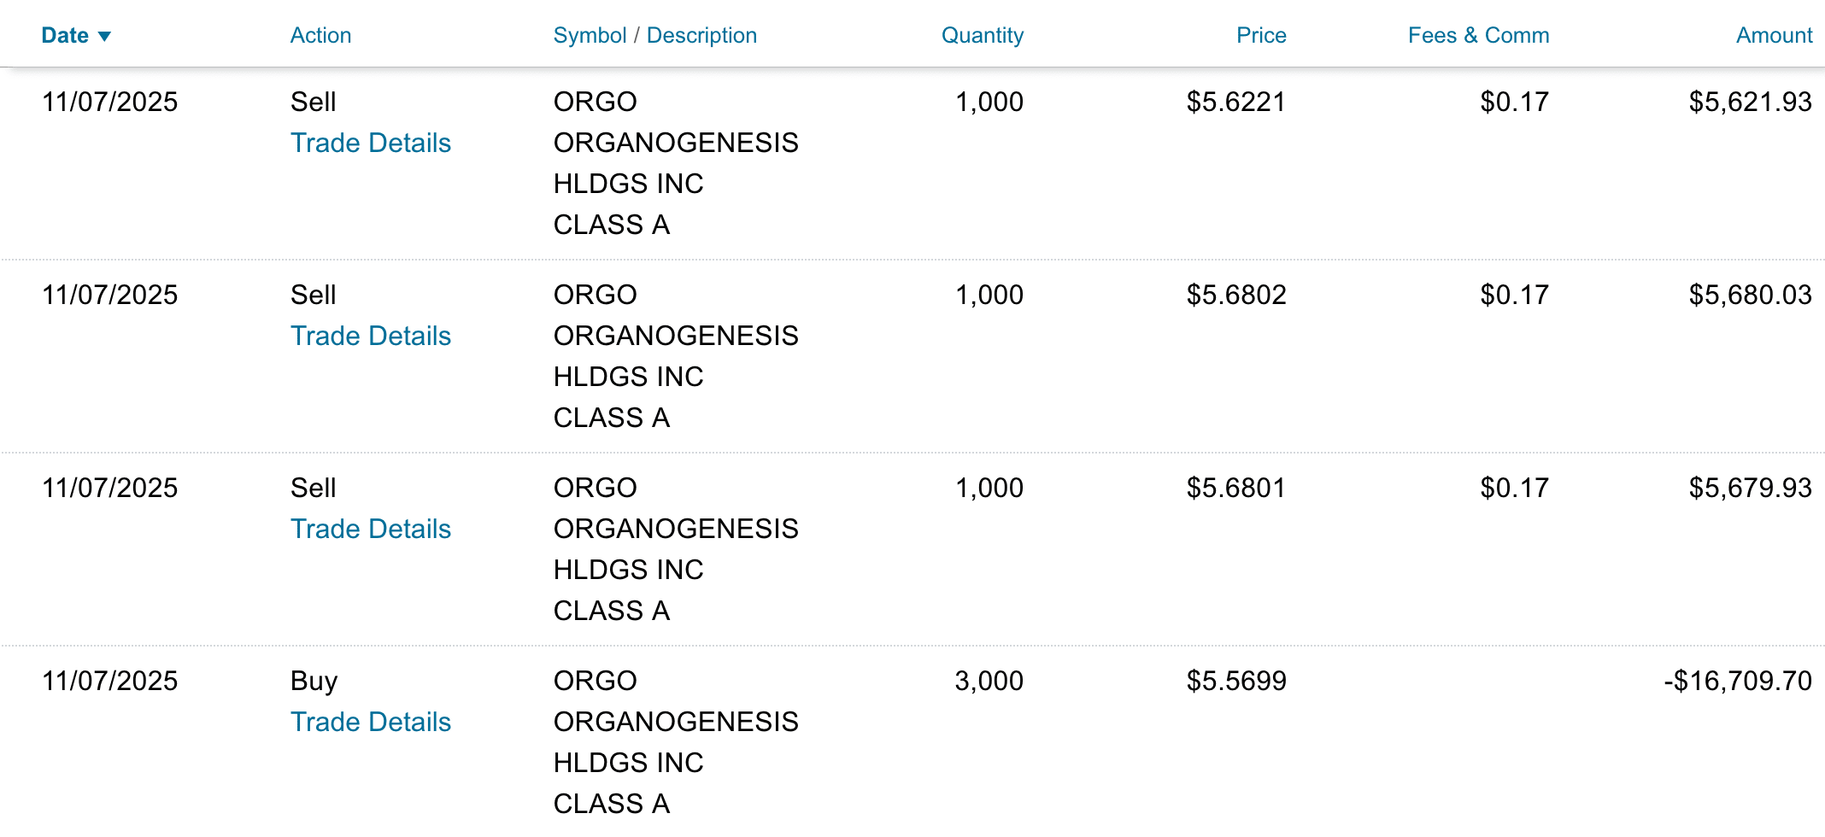The height and width of the screenshot is (837, 1825).
Task: Click the ORGO symbol in the Buy row
Action: point(596,681)
